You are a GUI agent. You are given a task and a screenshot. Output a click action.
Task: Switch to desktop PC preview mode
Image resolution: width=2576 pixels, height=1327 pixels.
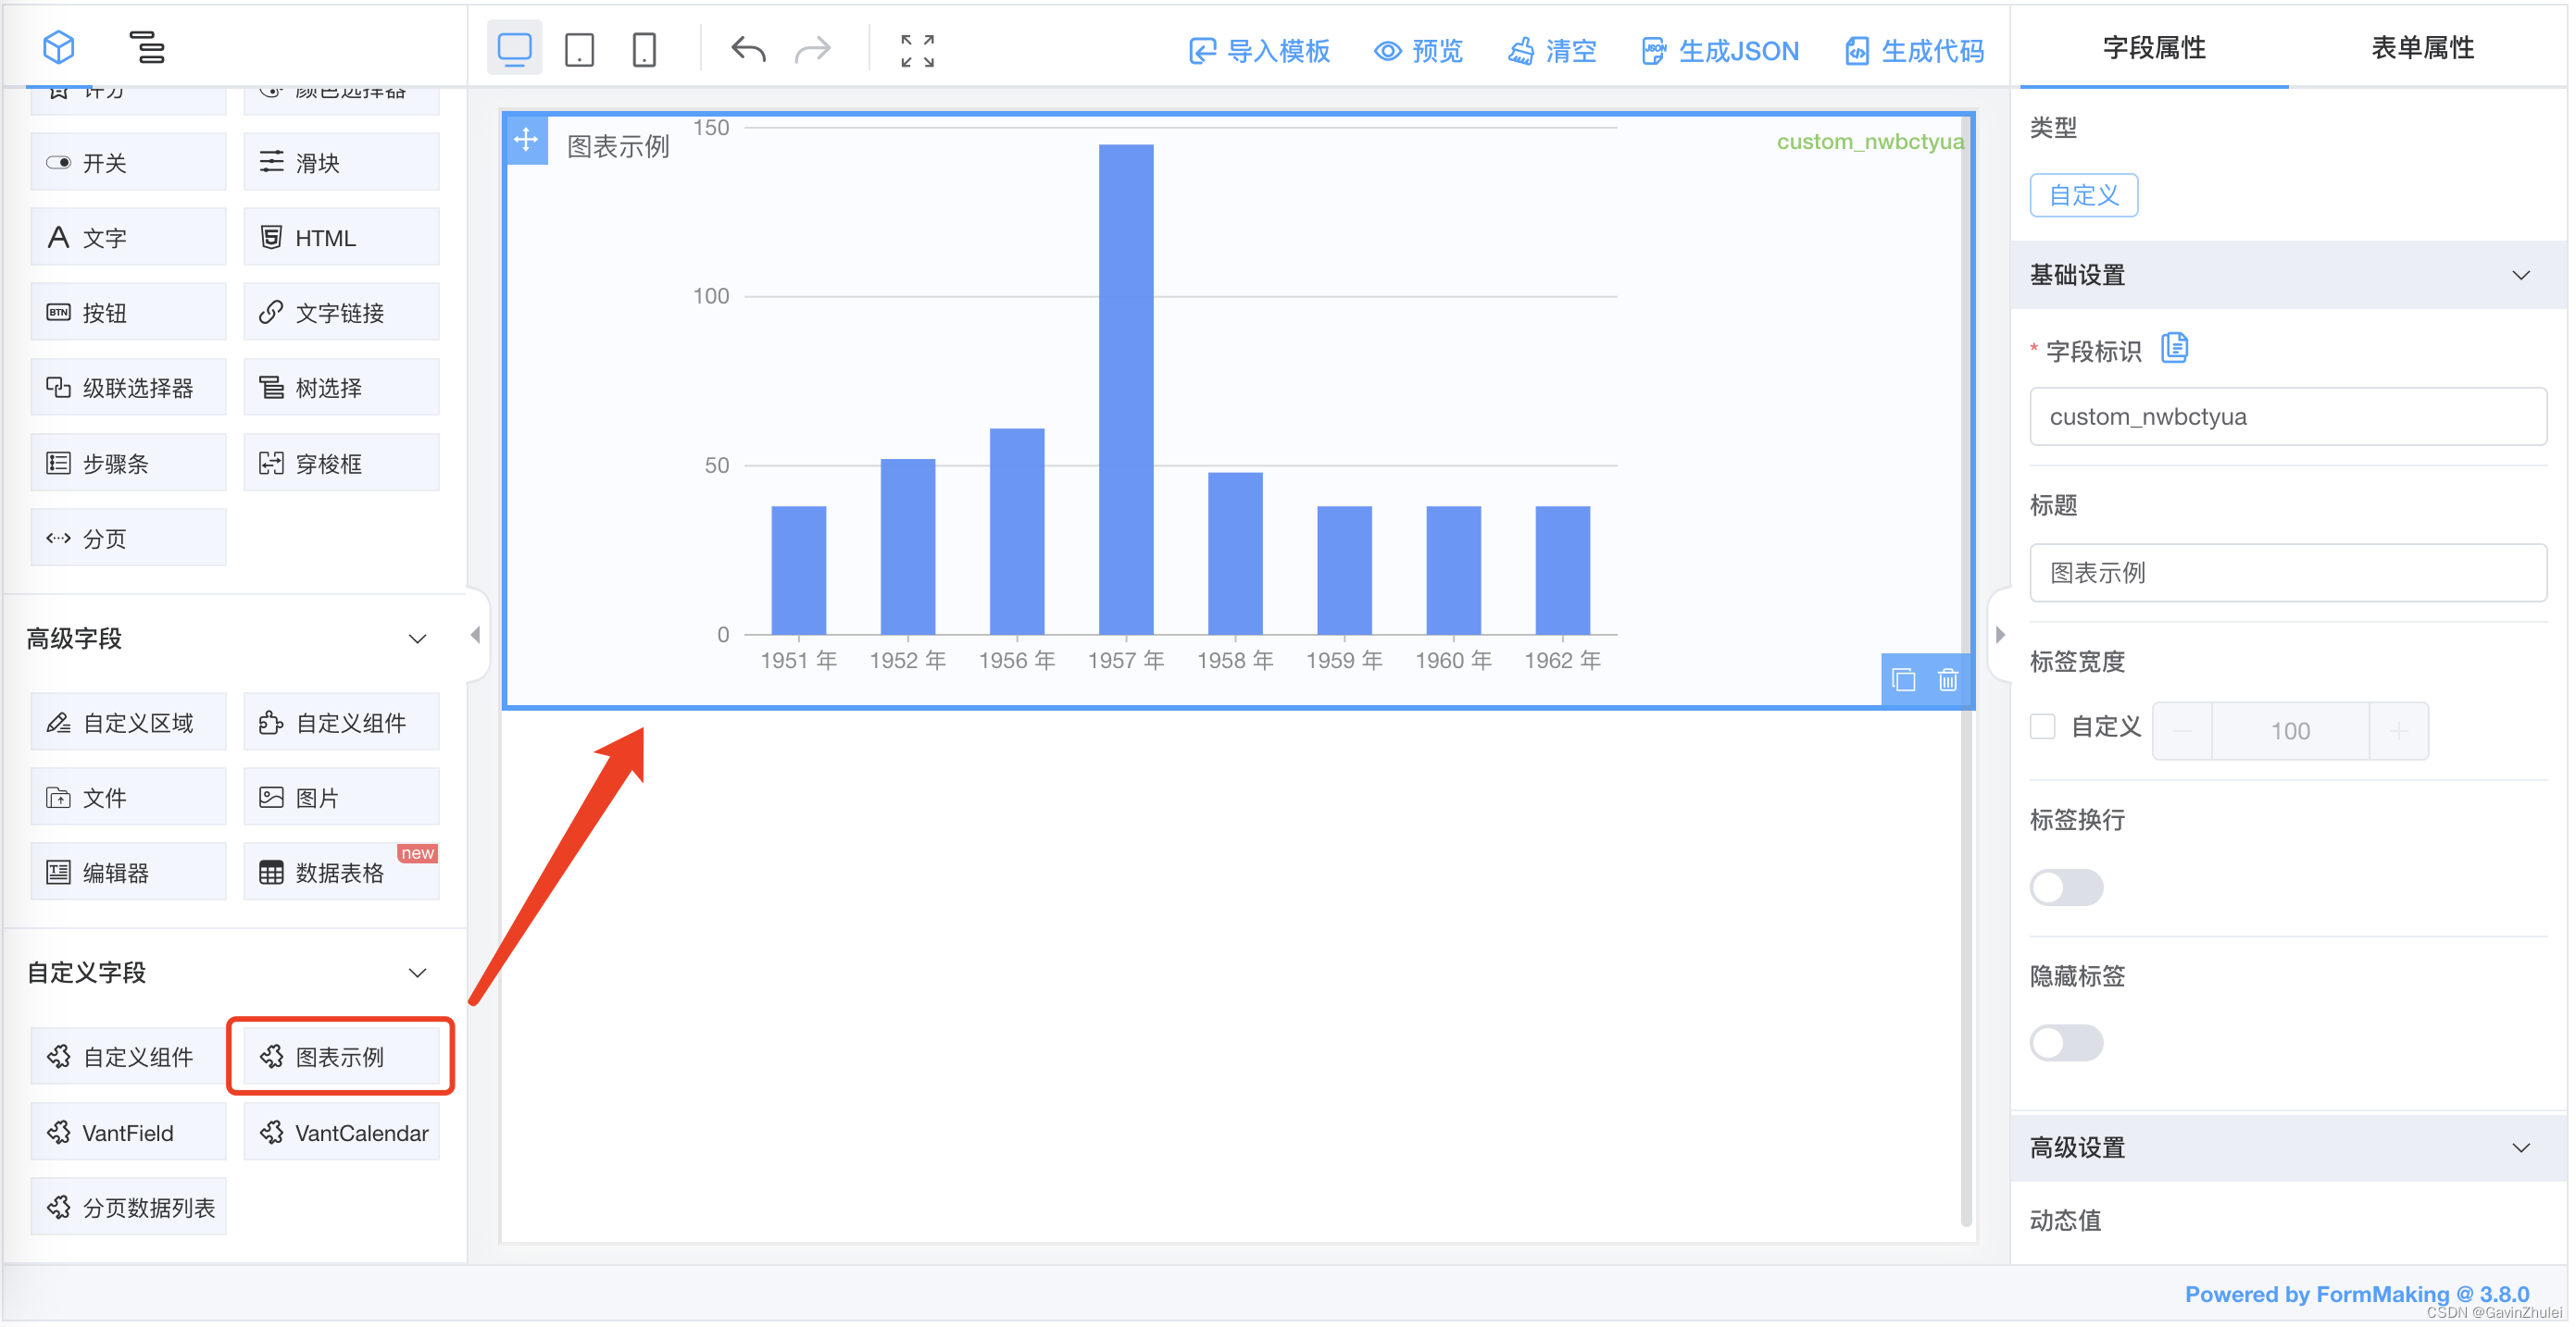point(515,48)
